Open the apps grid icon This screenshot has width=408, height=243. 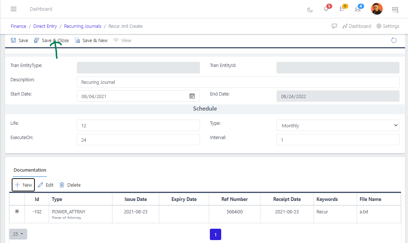click(x=395, y=9)
